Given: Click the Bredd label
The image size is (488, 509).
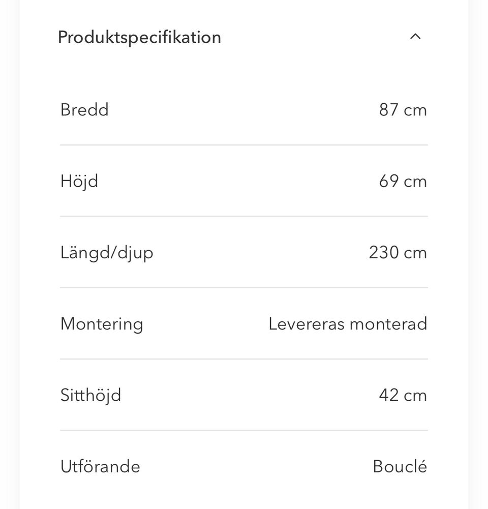Looking at the screenshot, I should 84,110.
